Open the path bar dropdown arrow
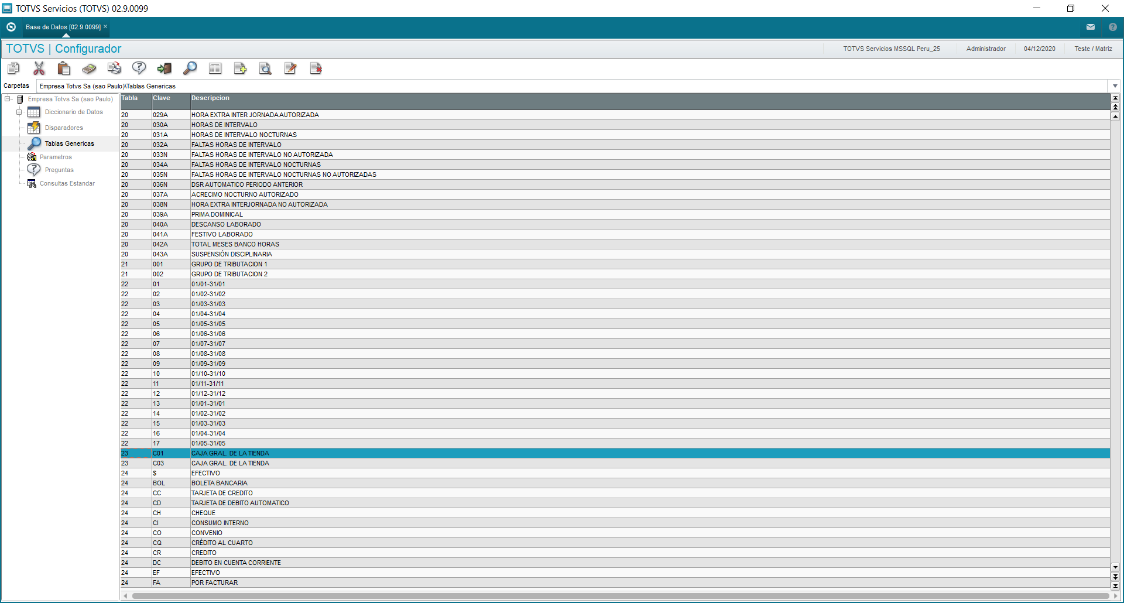Image resolution: width=1124 pixels, height=603 pixels. click(x=1115, y=86)
